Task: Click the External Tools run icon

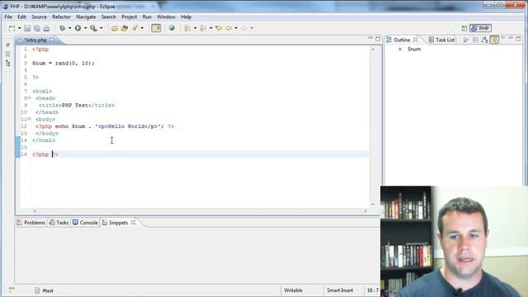Action: pyautogui.click(x=93, y=28)
